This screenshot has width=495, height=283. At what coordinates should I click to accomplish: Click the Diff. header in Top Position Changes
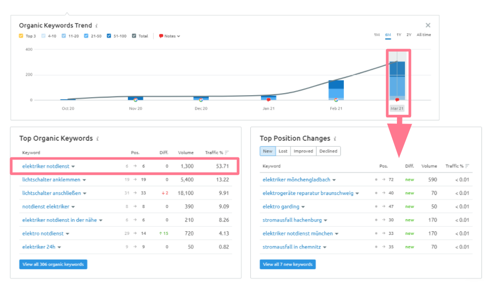point(410,166)
